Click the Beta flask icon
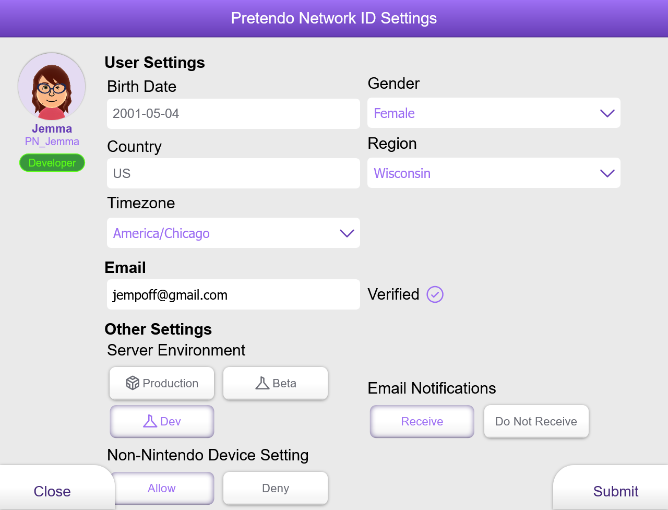The width and height of the screenshot is (668, 510). [262, 383]
